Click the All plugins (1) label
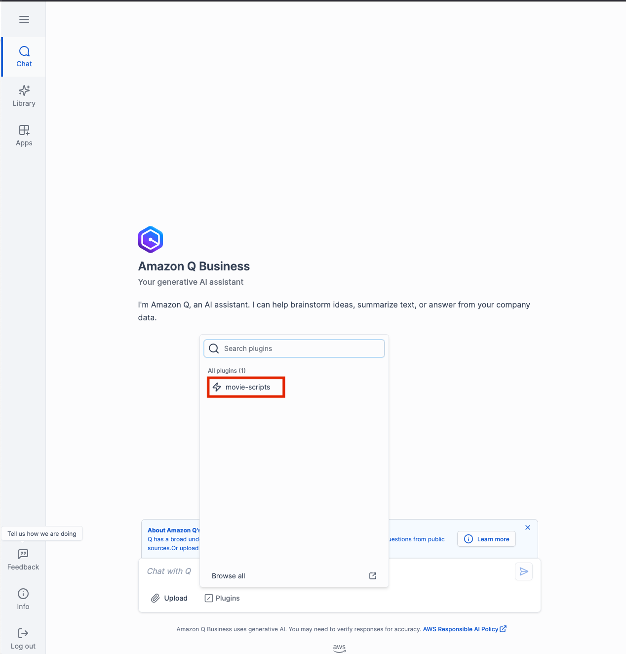Image resolution: width=626 pixels, height=654 pixels. 227,371
